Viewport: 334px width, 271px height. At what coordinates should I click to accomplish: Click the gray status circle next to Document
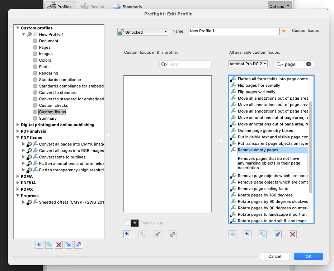(35, 41)
